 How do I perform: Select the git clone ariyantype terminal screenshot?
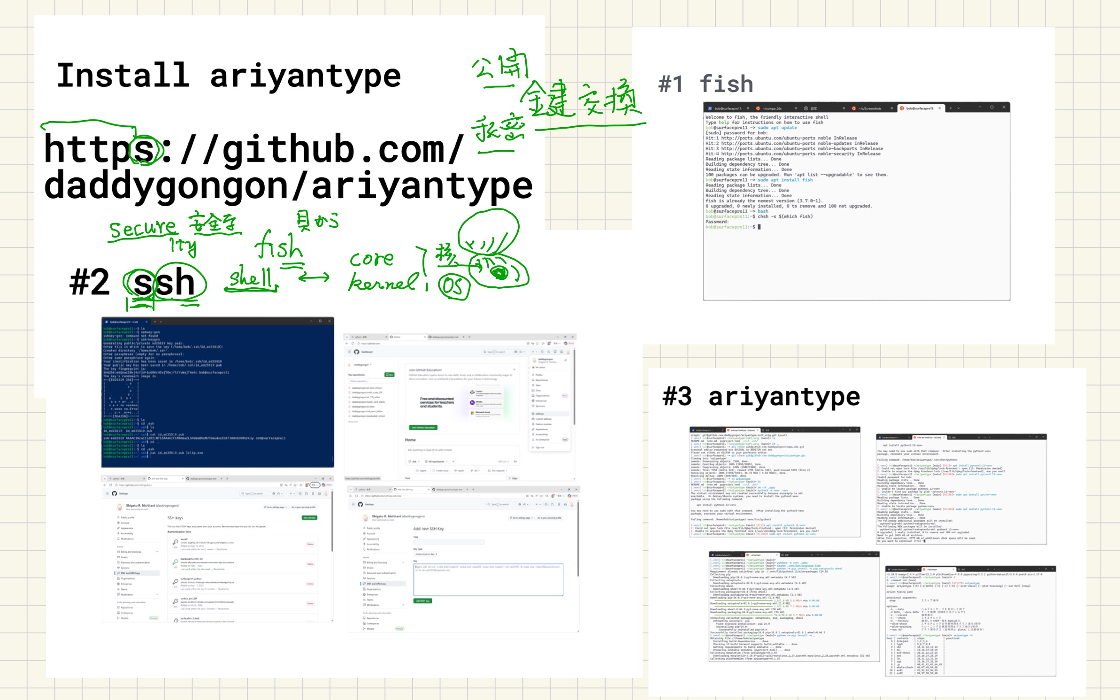[x=775, y=482]
